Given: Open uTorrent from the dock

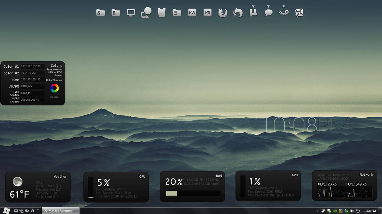Looking at the screenshot, I should click(253, 12).
